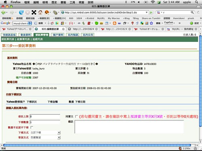Open the 會員資料 page tab

[x=25, y=35]
